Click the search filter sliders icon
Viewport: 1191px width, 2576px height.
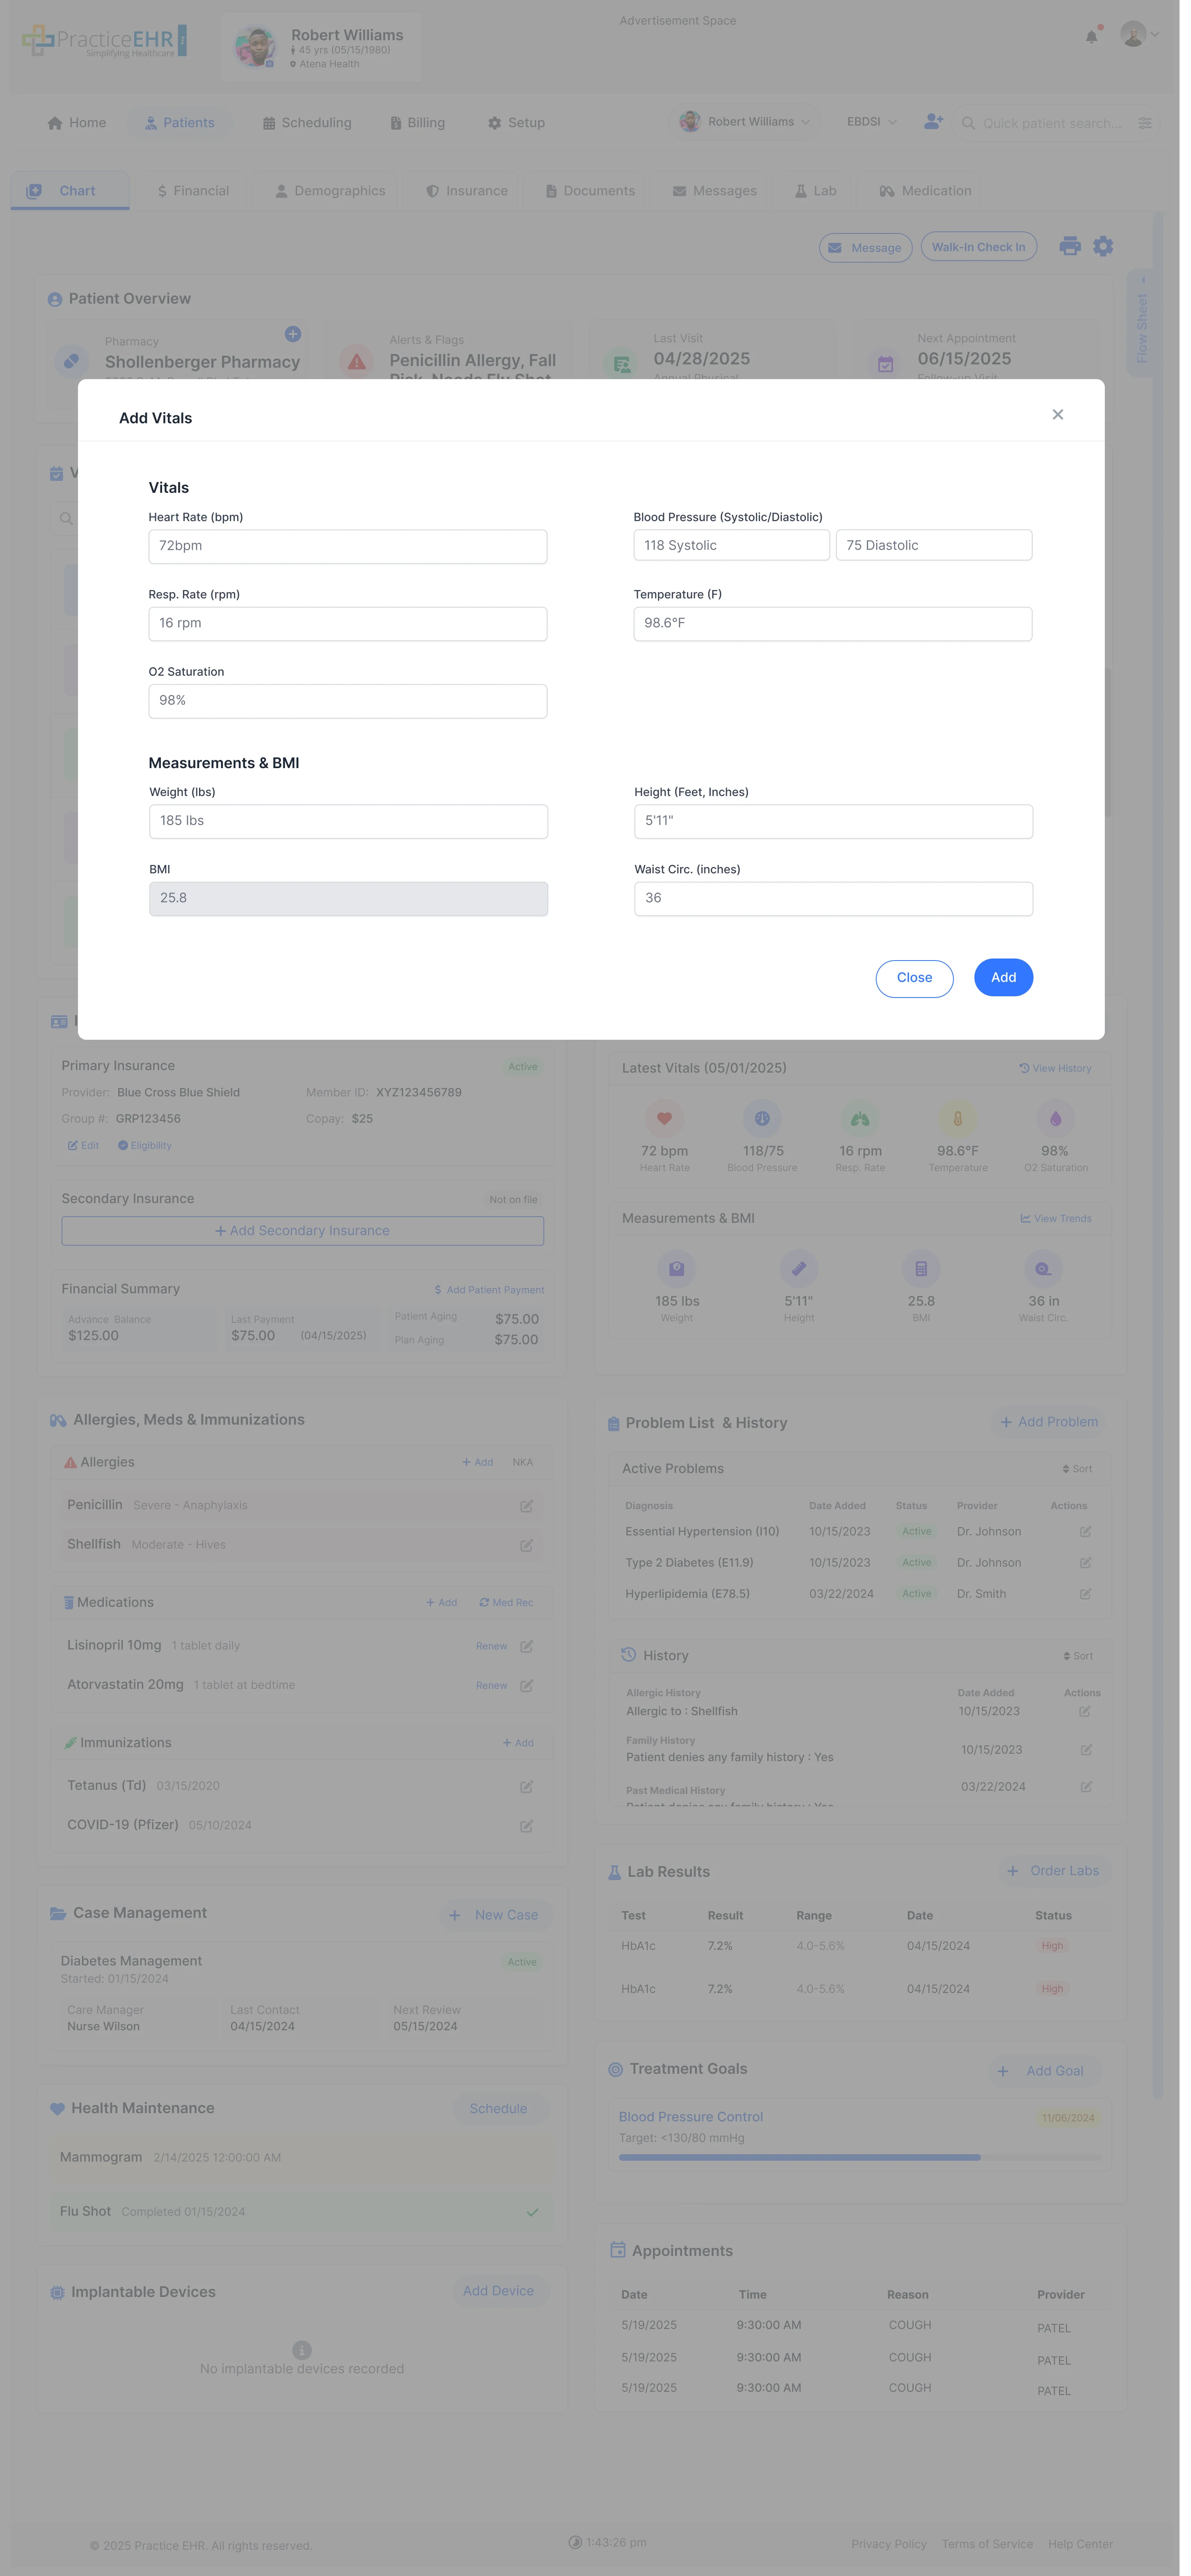[x=1145, y=123]
